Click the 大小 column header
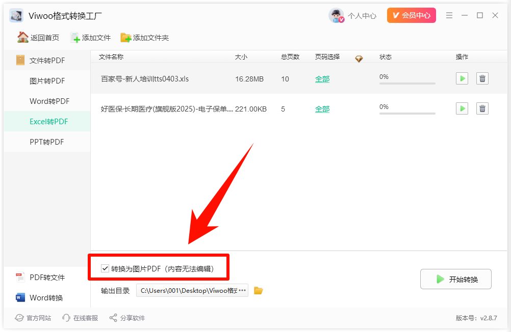Image resolution: width=511 pixels, height=332 pixels. point(241,57)
